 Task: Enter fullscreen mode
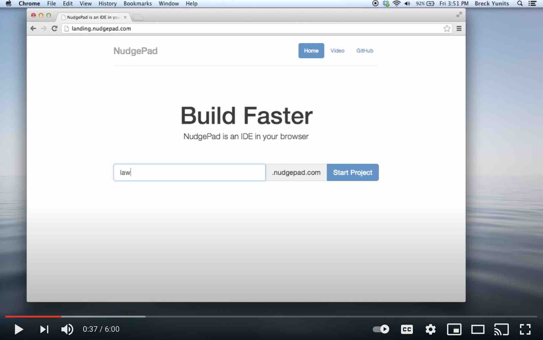click(525, 329)
